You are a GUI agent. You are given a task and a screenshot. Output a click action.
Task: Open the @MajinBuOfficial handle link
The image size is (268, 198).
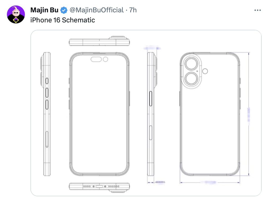97,10
